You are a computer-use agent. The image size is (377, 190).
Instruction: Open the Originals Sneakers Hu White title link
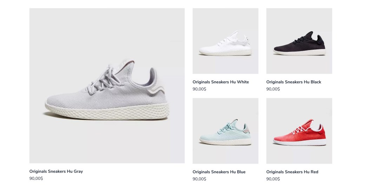click(x=221, y=82)
